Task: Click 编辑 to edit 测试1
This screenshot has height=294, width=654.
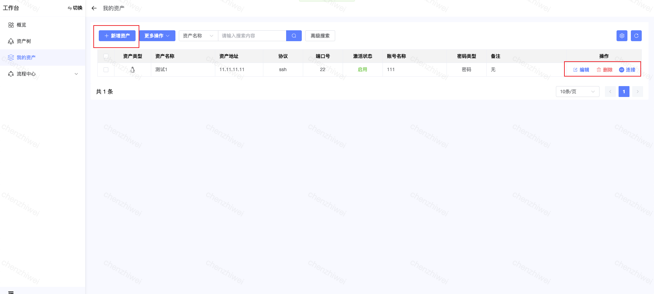Action: click(x=581, y=70)
